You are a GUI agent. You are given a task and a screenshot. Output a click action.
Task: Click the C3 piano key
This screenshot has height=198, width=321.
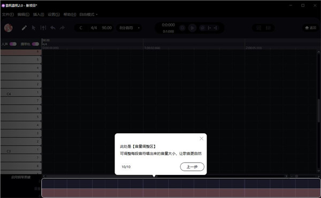(21, 150)
